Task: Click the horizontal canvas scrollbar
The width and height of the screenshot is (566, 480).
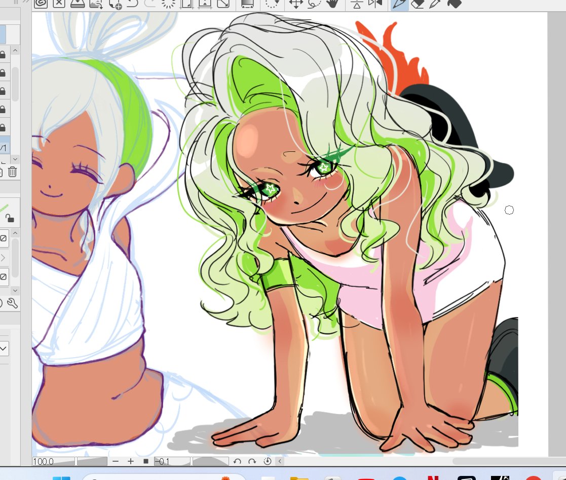Action: pyautogui.click(x=509, y=461)
